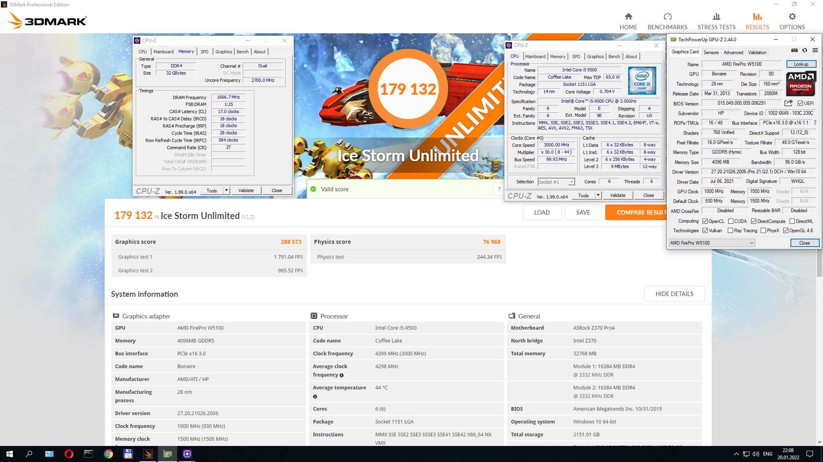This screenshot has width=823, height=462.
Task: Open Graphics tab in the CPU-Z CPU window
Action: [595, 57]
